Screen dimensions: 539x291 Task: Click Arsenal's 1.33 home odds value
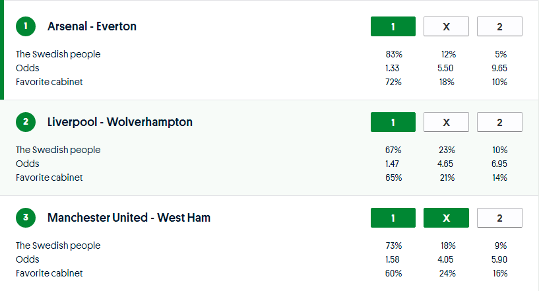[x=393, y=68]
